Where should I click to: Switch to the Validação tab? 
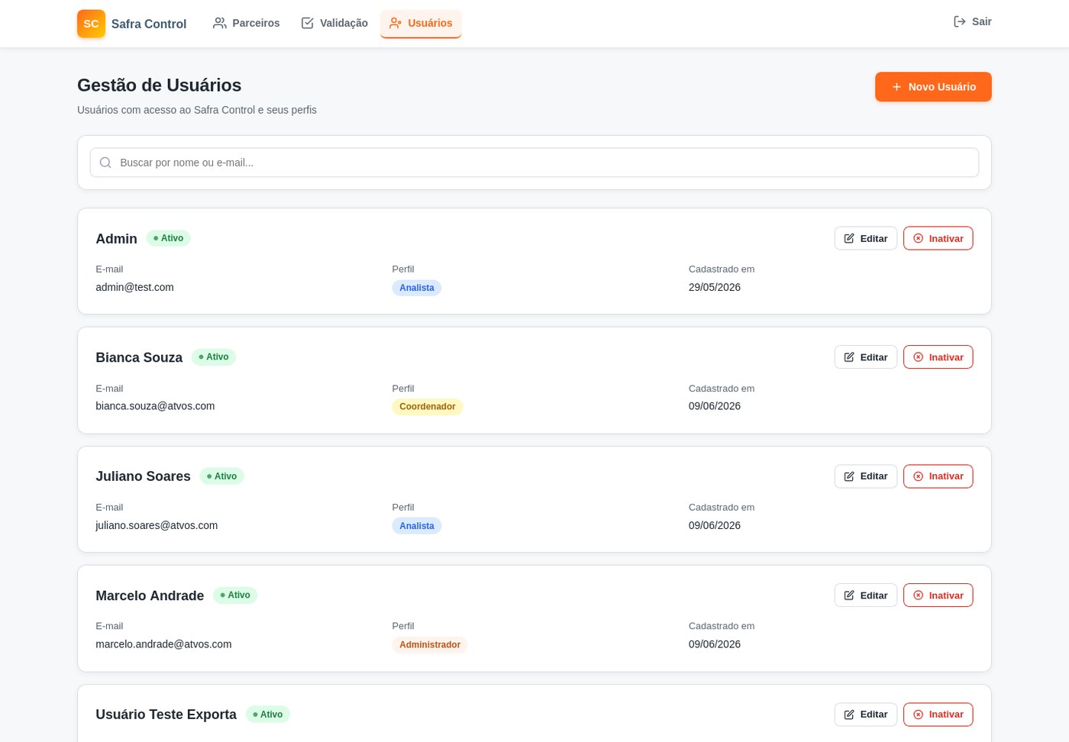(334, 23)
